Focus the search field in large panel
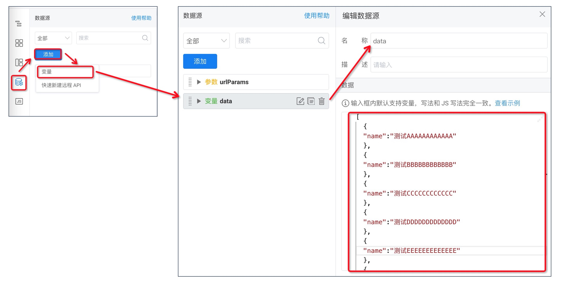Viewport: 565px width, 297px height. pos(282,41)
